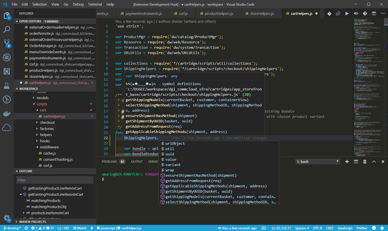
Task: Click Ln 22, Col 21 in status bar
Action: tap(281, 228)
